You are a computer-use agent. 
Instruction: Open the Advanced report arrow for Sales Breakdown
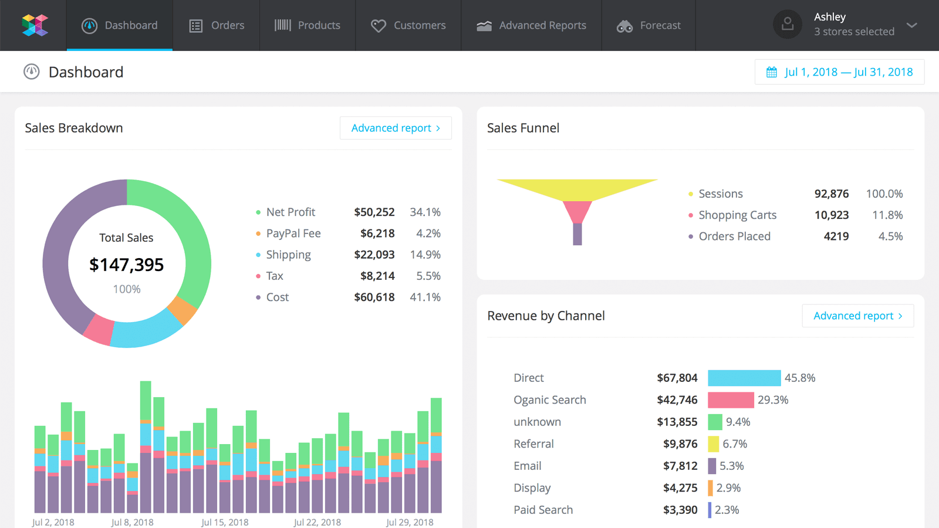click(x=439, y=128)
